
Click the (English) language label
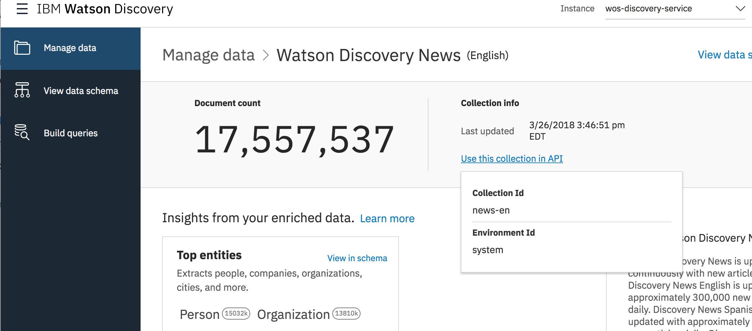[487, 55]
